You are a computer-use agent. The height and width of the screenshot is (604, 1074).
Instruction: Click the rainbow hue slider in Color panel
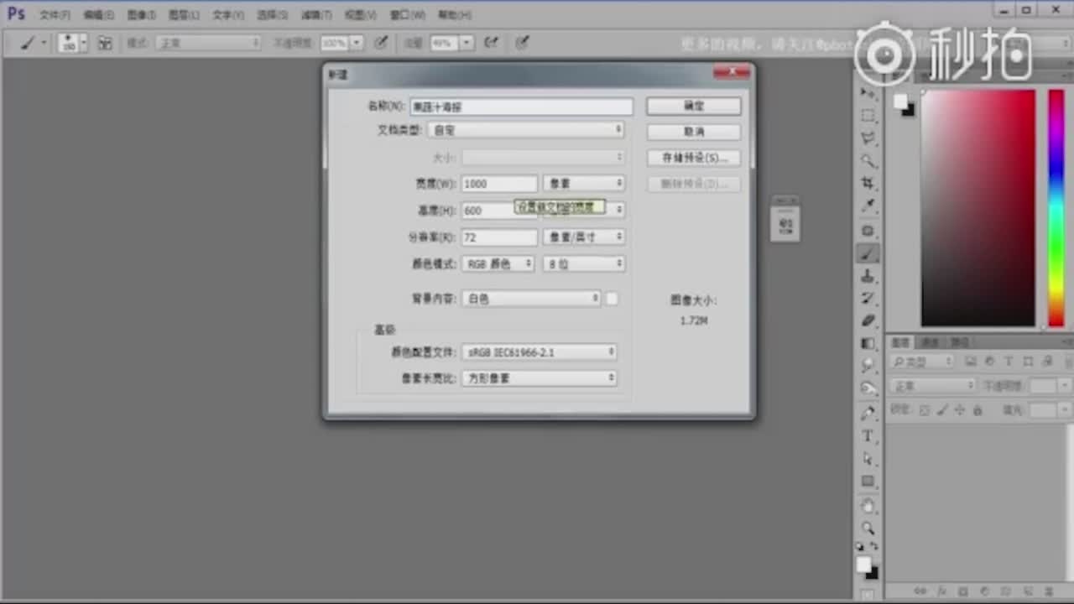click(x=1056, y=207)
